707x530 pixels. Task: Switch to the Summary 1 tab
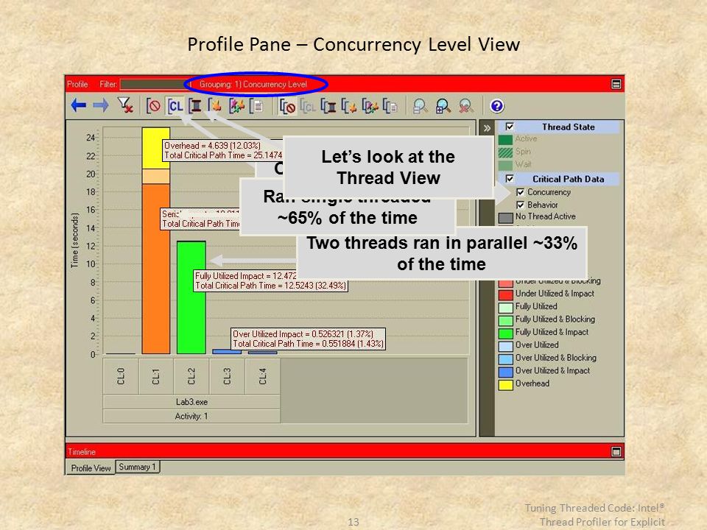tap(138, 467)
